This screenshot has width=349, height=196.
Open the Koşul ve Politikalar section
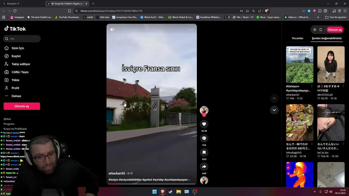15,129
